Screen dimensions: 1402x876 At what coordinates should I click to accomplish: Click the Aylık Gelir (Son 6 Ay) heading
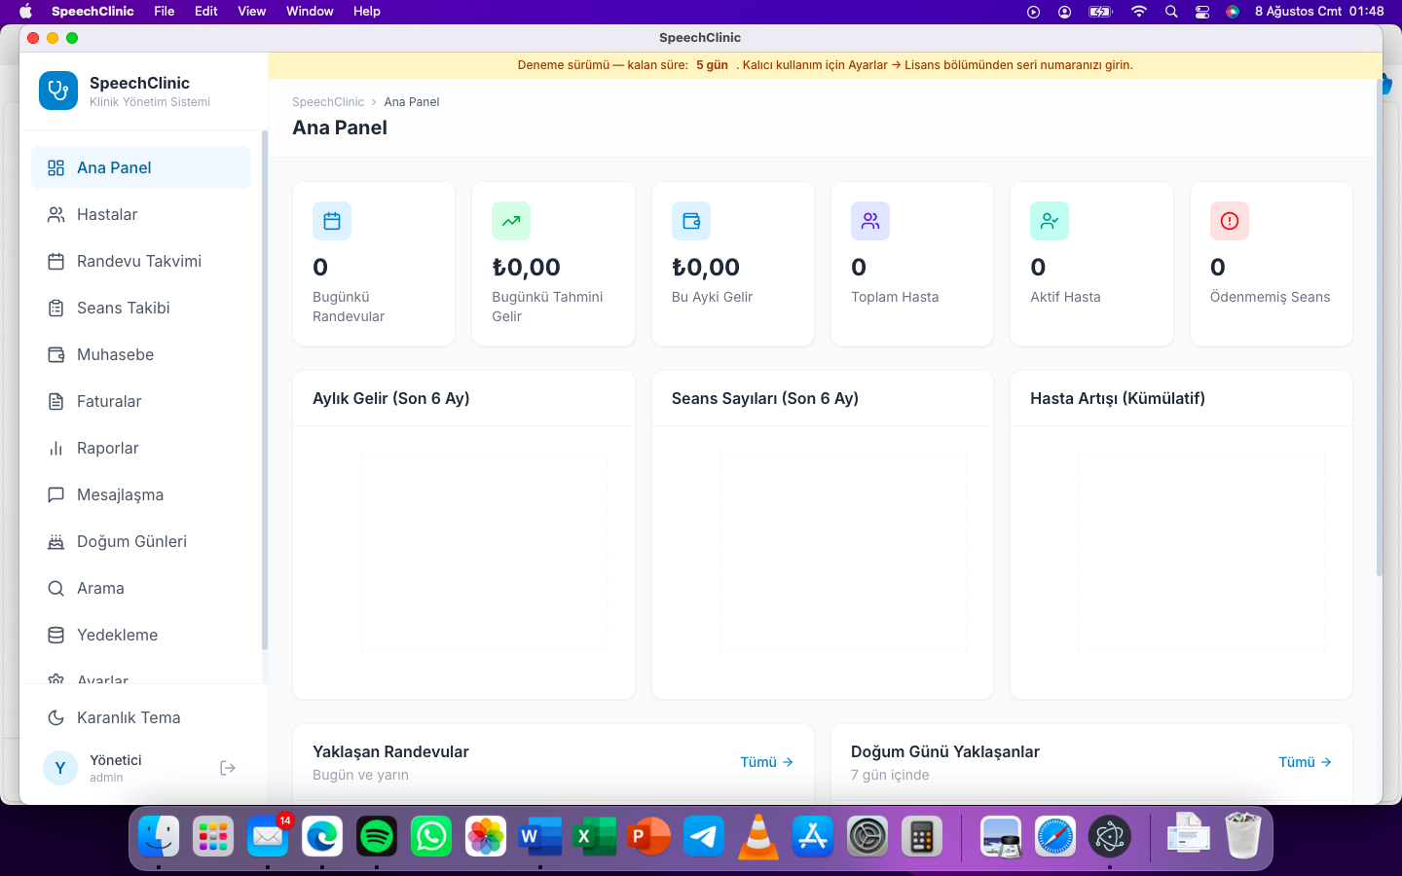[x=391, y=398]
